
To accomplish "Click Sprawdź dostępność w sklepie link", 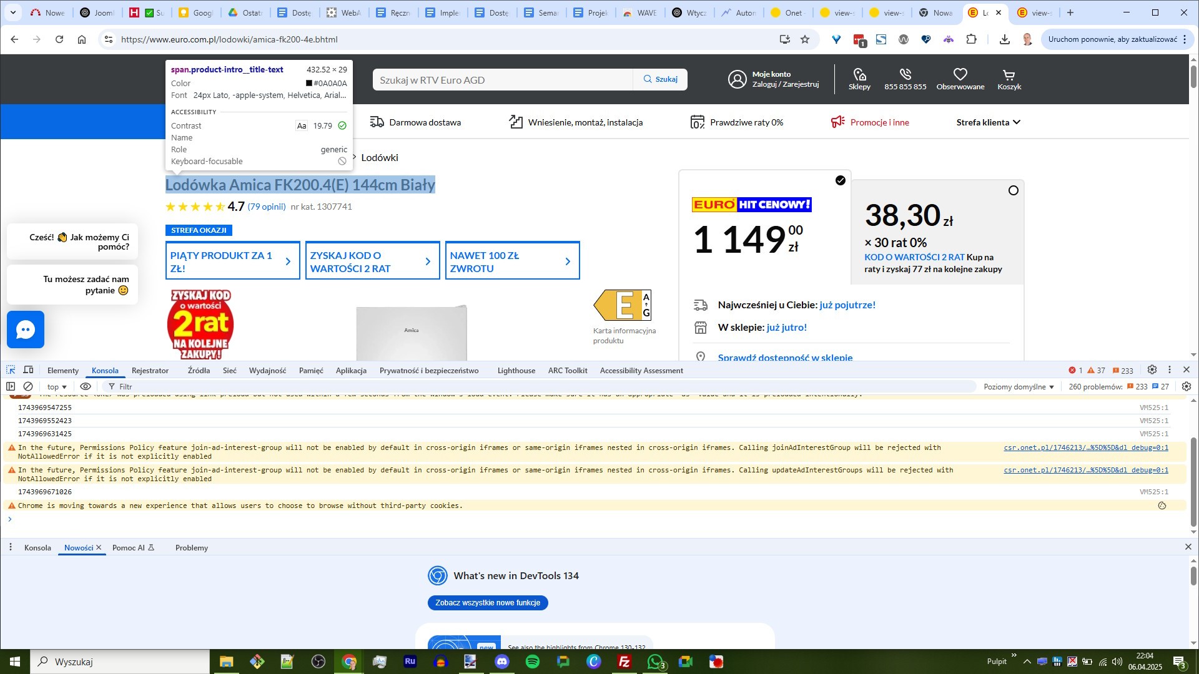I will click(x=785, y=358).
